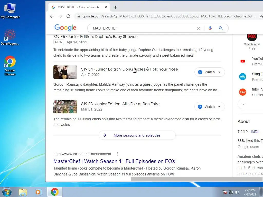Reload the Google search page

pos(68,16)
